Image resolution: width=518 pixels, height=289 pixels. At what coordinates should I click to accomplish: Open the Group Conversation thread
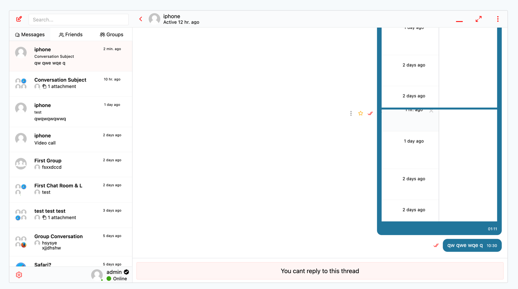70,242
